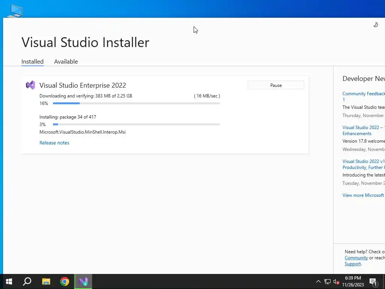Click the 'Tuesday, November' date text
This screenshot has width=385, height=289.
point(363,183)
